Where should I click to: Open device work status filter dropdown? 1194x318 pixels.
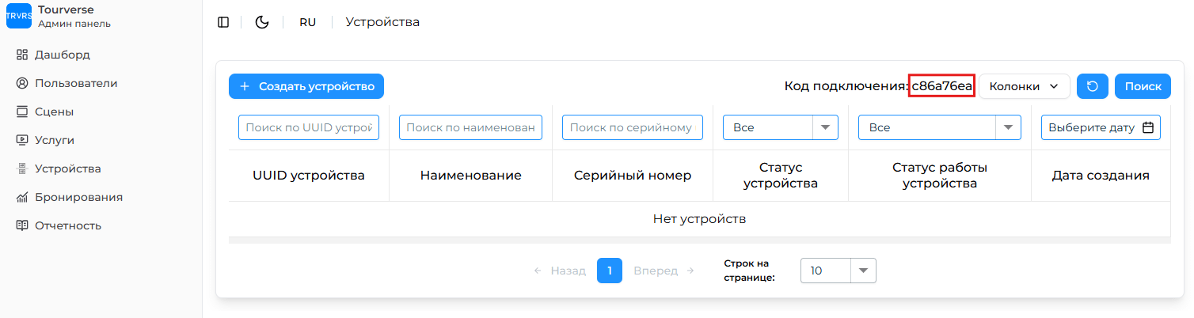[x=940, y=127]
